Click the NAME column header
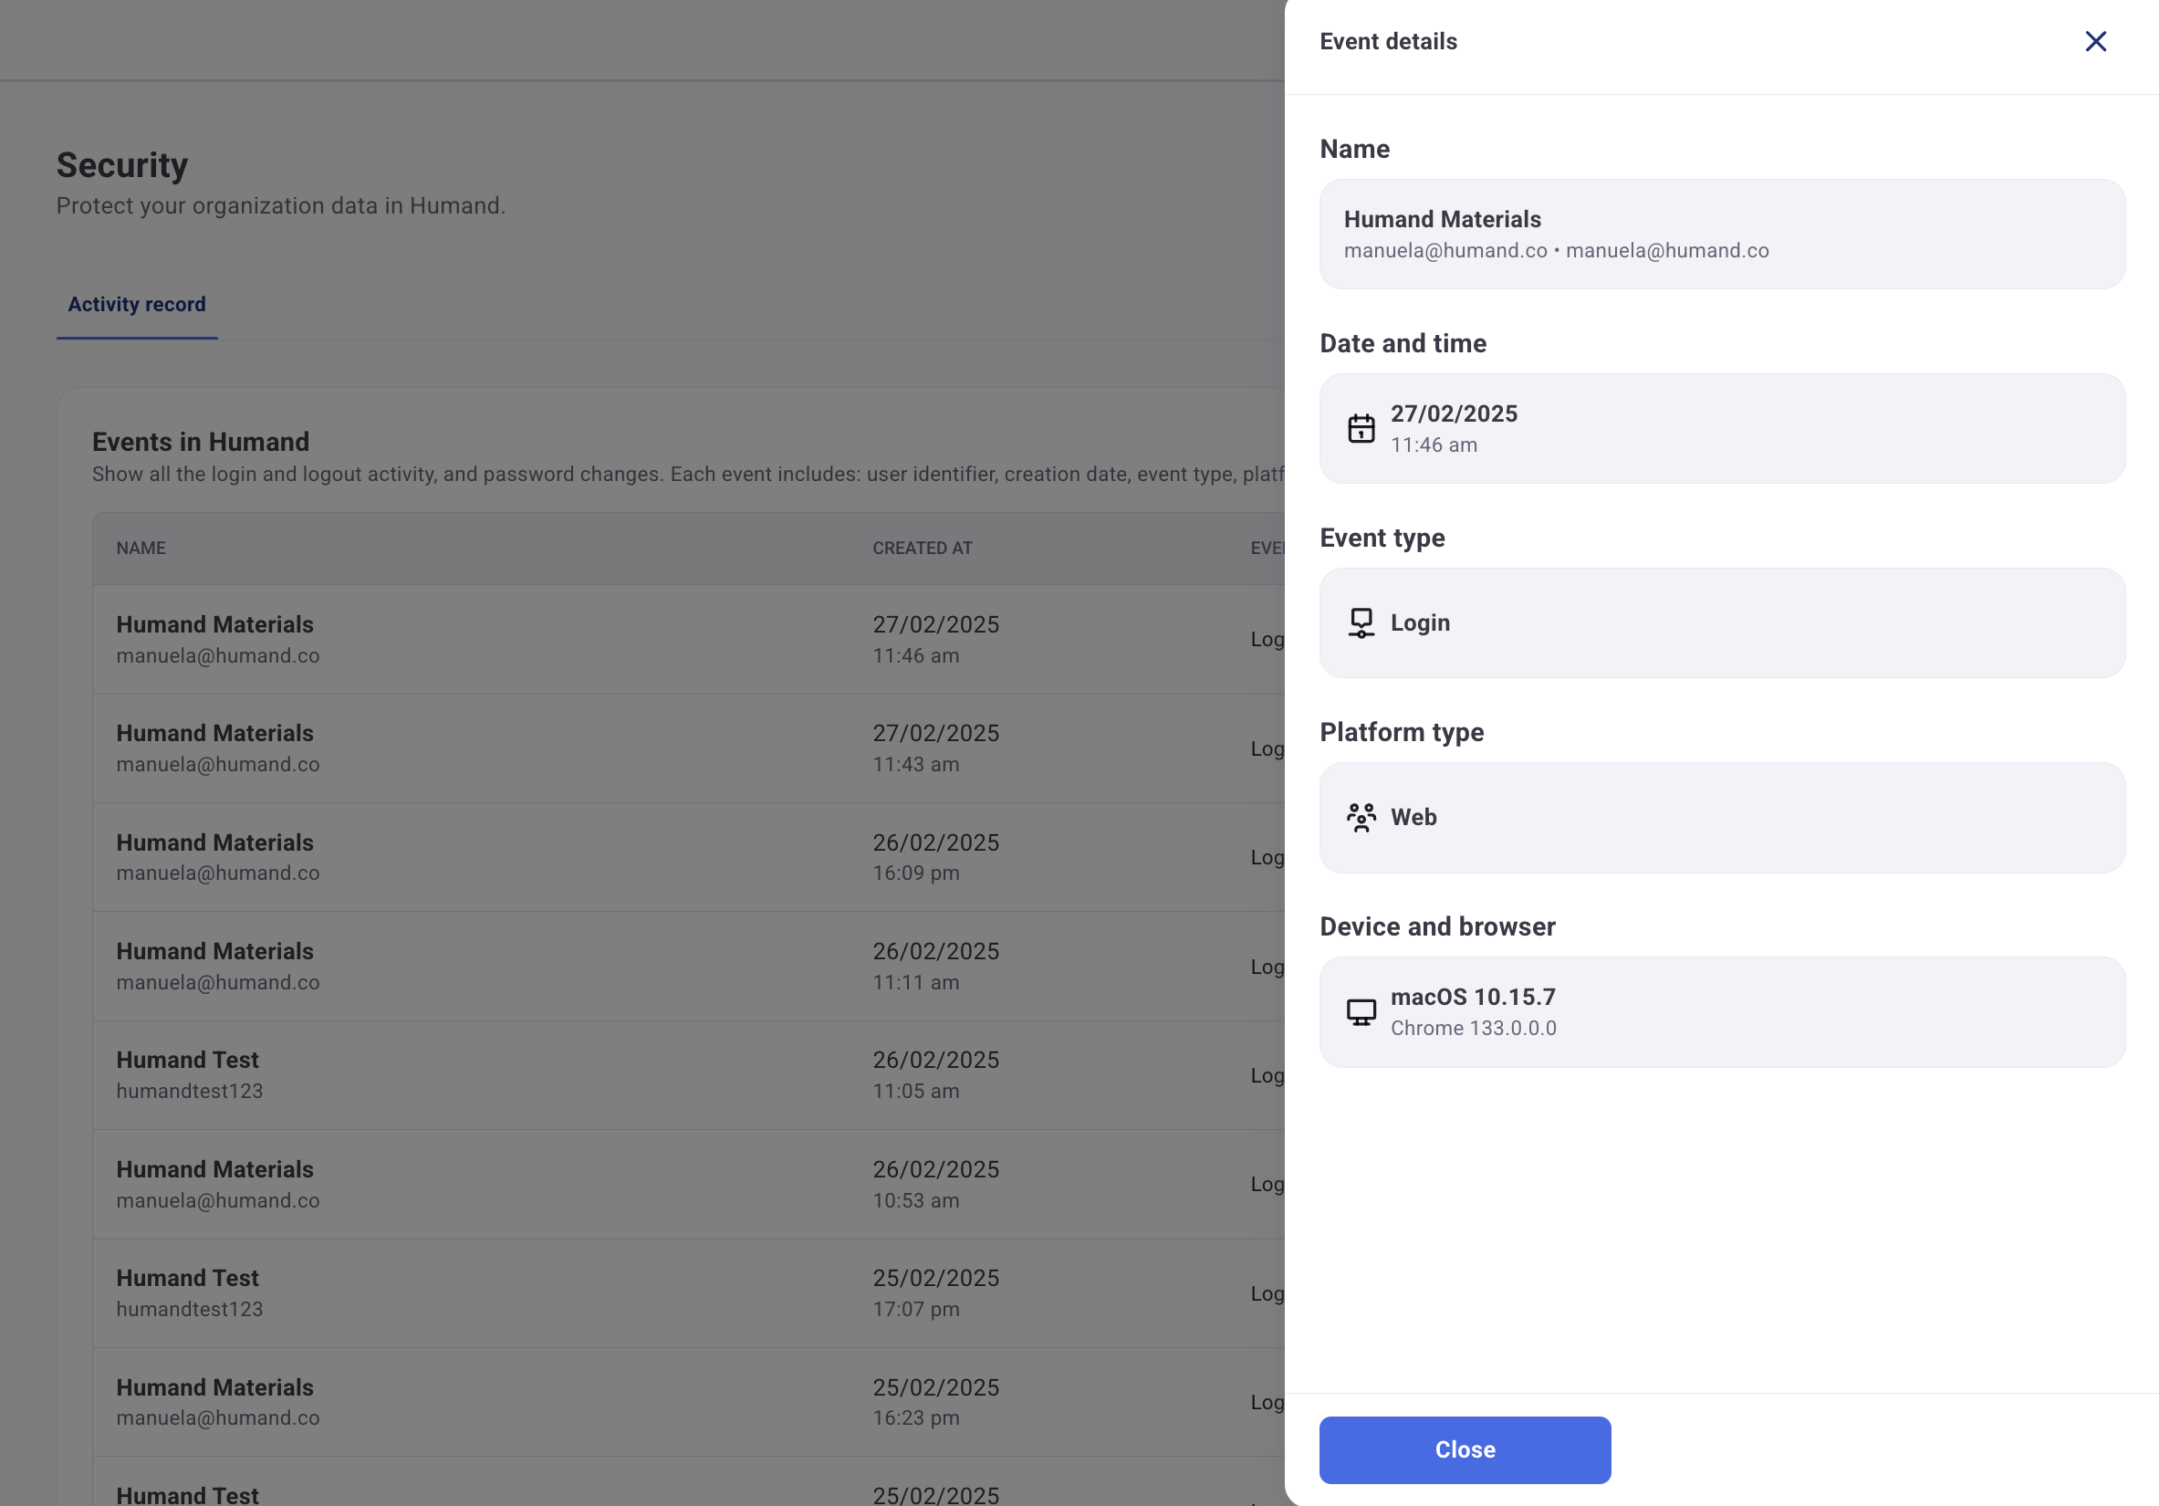The width and height of the screenshot is (2159, 1506). pos(141,548)
